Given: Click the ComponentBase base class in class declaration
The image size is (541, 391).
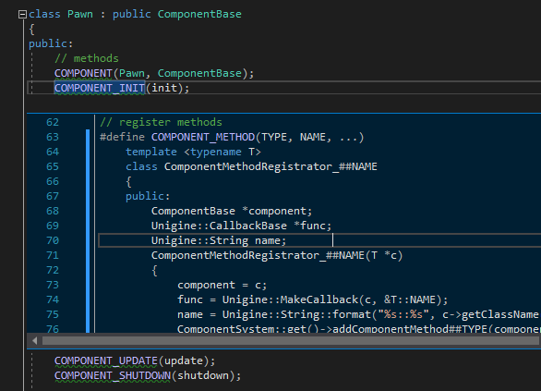Looking at the screenshot, I should pos(199,14).
